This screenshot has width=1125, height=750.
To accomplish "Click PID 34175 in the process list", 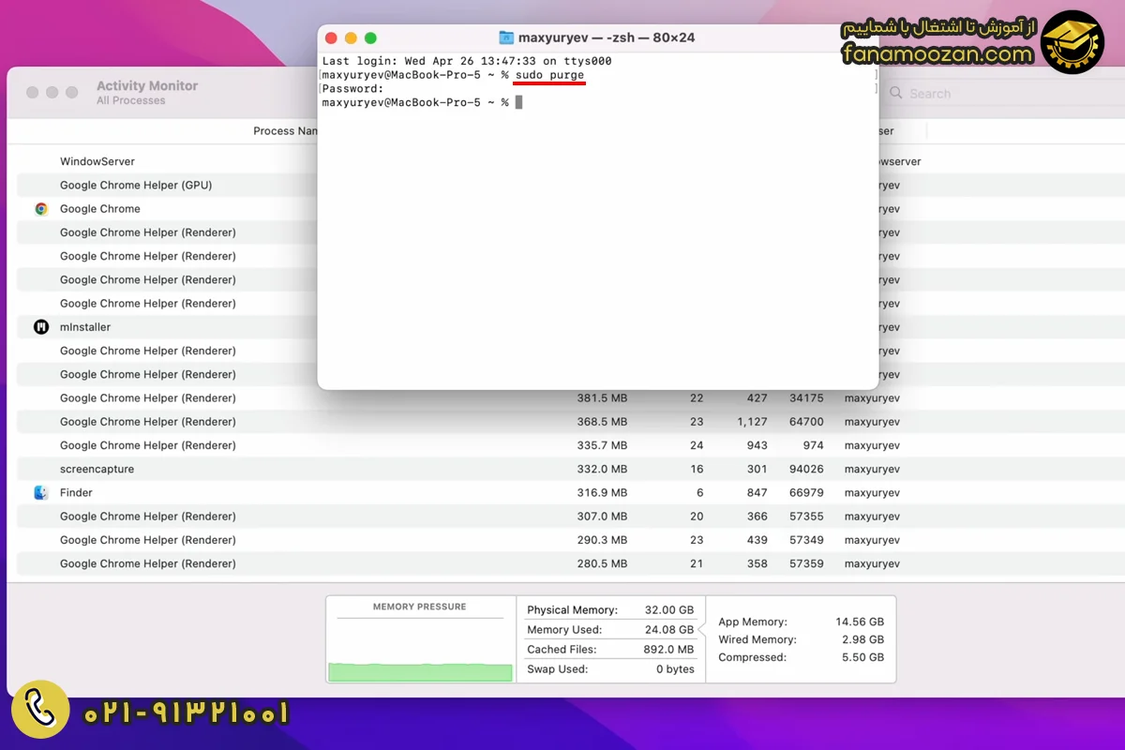I will click(x=806, y=398).
